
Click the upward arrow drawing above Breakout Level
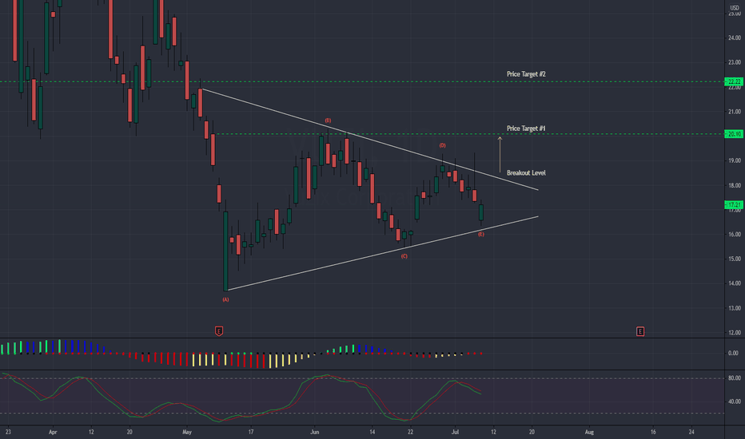[500, 154]
